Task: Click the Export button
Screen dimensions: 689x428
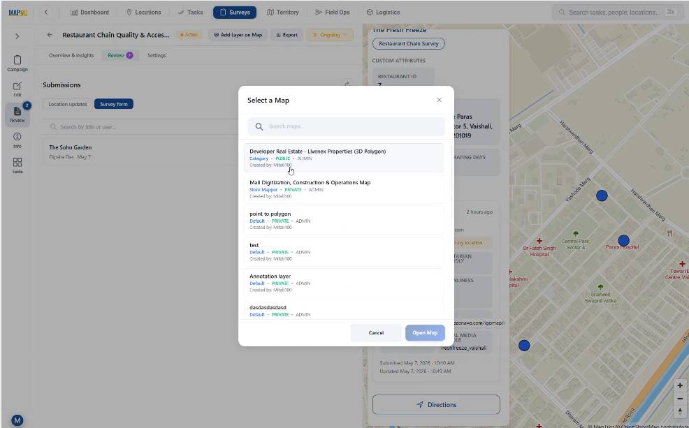Action: 287,35
